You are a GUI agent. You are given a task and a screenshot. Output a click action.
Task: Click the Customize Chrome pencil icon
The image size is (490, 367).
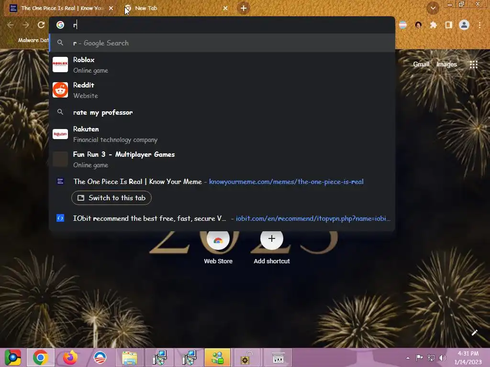[474, 333]
